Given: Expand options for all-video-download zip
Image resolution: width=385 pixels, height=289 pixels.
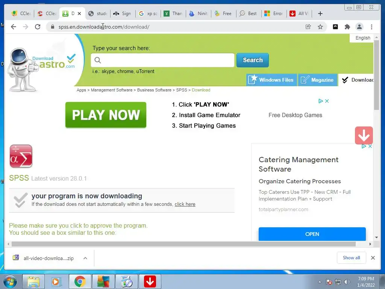Looking at the screenshot, I should (x=85, y=258).
